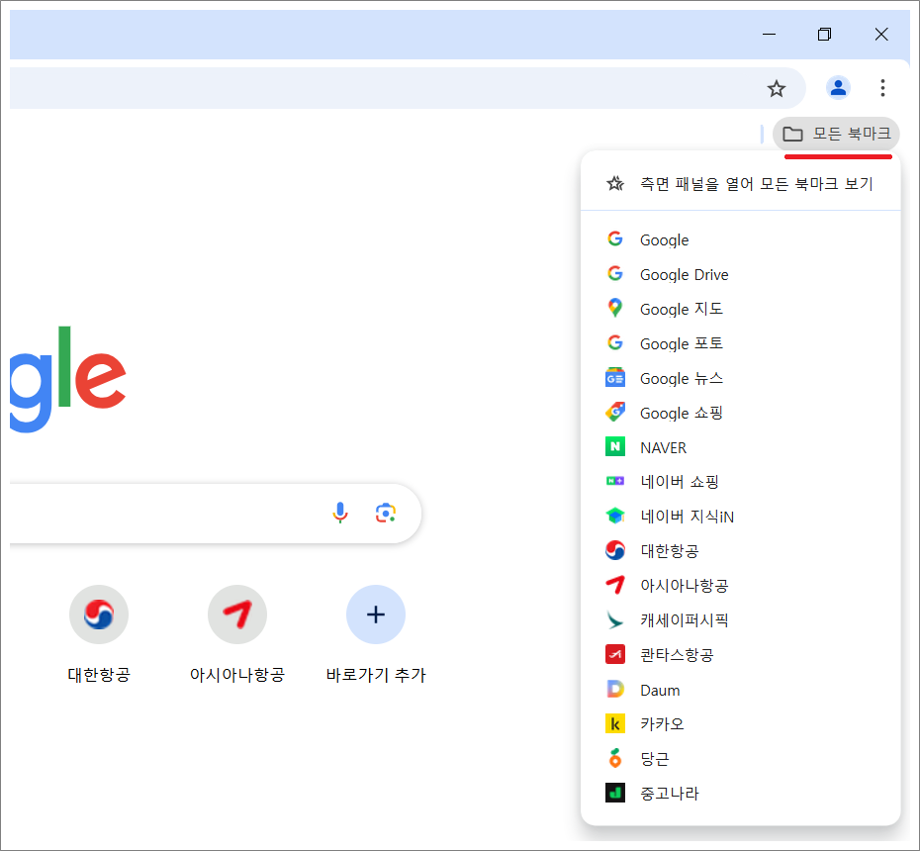Open the 캐세이퍼시픽 bookmark
The image size is (920, 851).
click(741, 620)
